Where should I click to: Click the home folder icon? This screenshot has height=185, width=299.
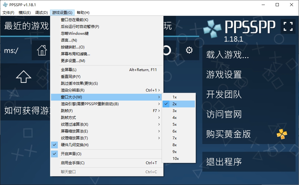(x=42, y=50)
